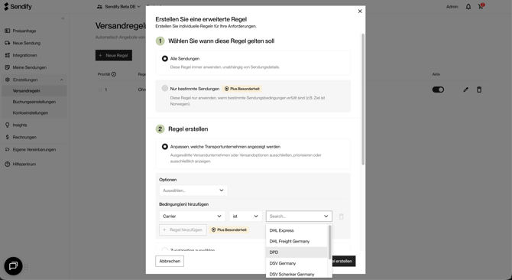The width and height of the screenshot is (512, 280).
Task: Open Buchungseinstellungen in the sidebar
Action: click(34, 102)
